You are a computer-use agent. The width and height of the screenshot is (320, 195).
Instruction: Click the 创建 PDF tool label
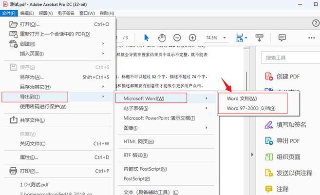288,77
